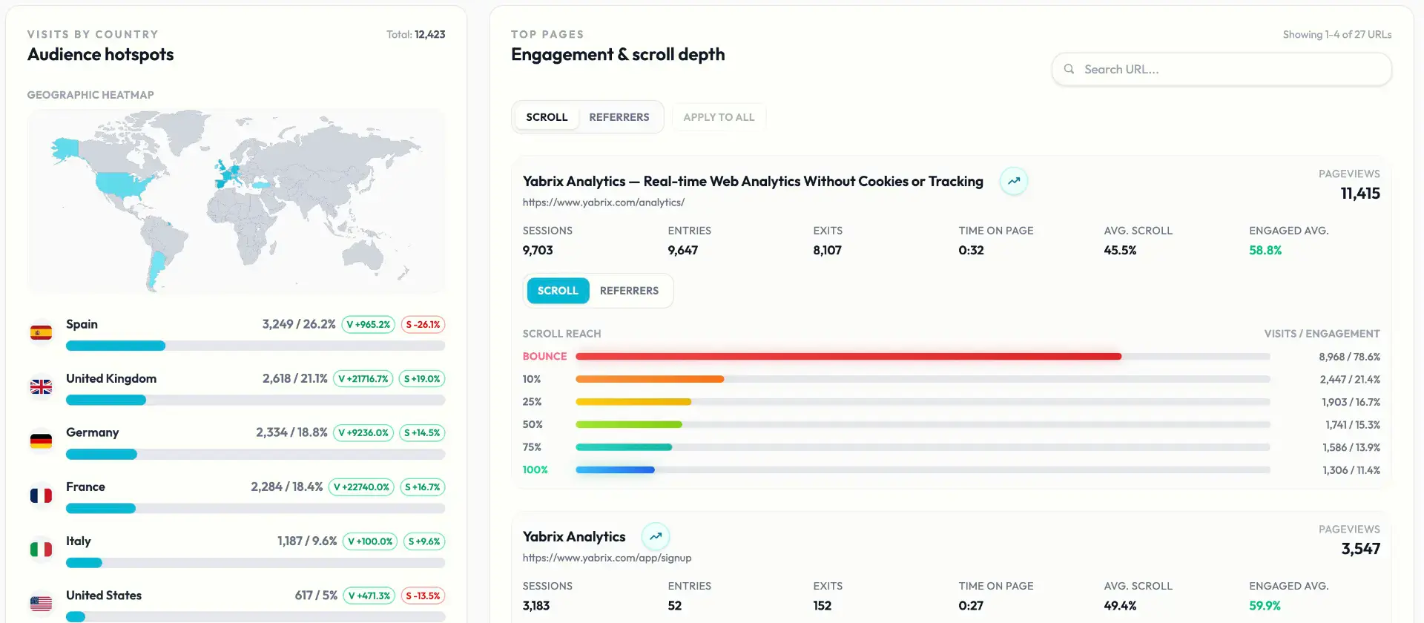The width and height of the screenshot is (1424, 623).
Task: Click the Spain country name
Action: click(82, 324)
